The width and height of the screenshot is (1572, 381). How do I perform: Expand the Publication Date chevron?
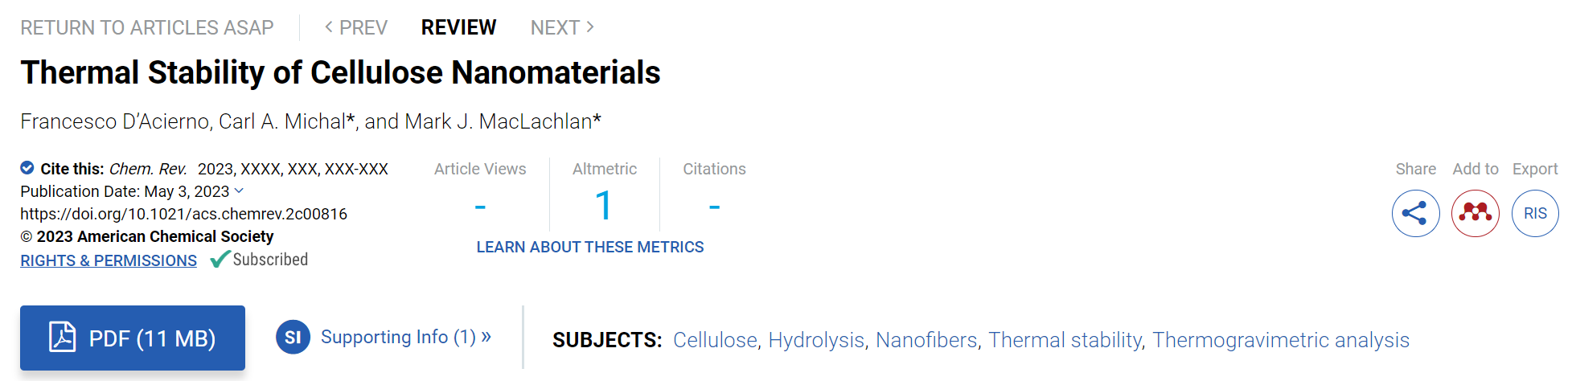239,190
